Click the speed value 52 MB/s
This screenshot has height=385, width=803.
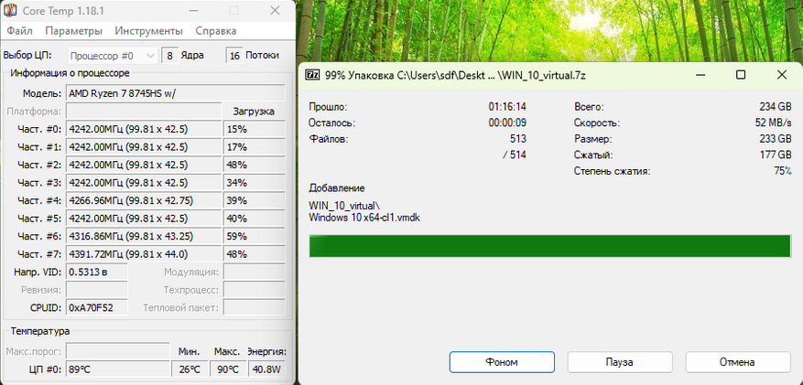pyautogui.click(x=776, y=123)
